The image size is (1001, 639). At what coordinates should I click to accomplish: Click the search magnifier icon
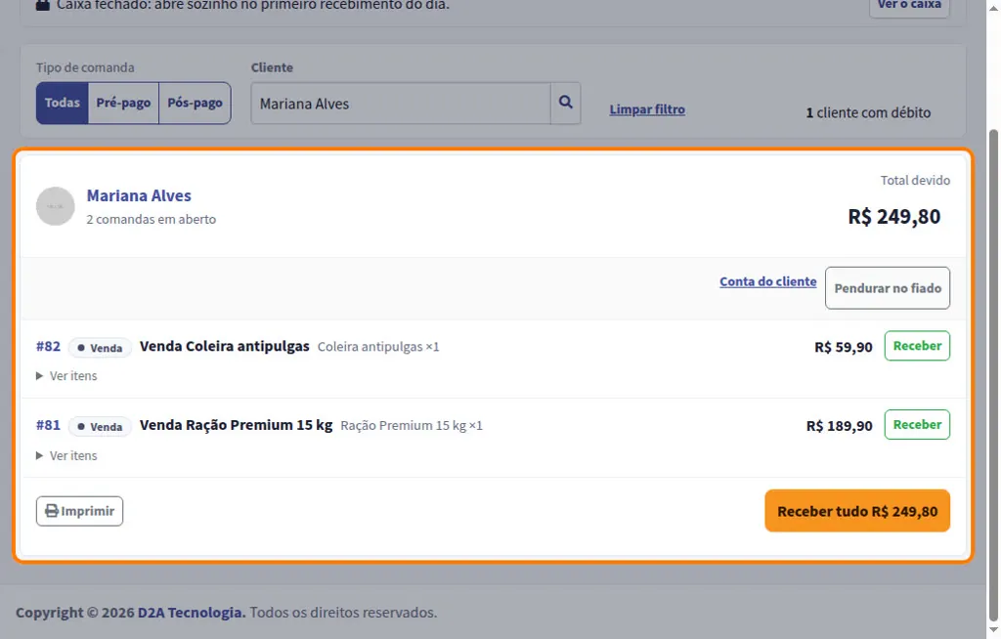tap(566, 103)
